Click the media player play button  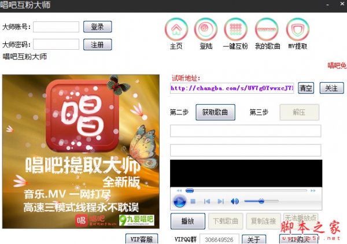(x=179, y=201)
